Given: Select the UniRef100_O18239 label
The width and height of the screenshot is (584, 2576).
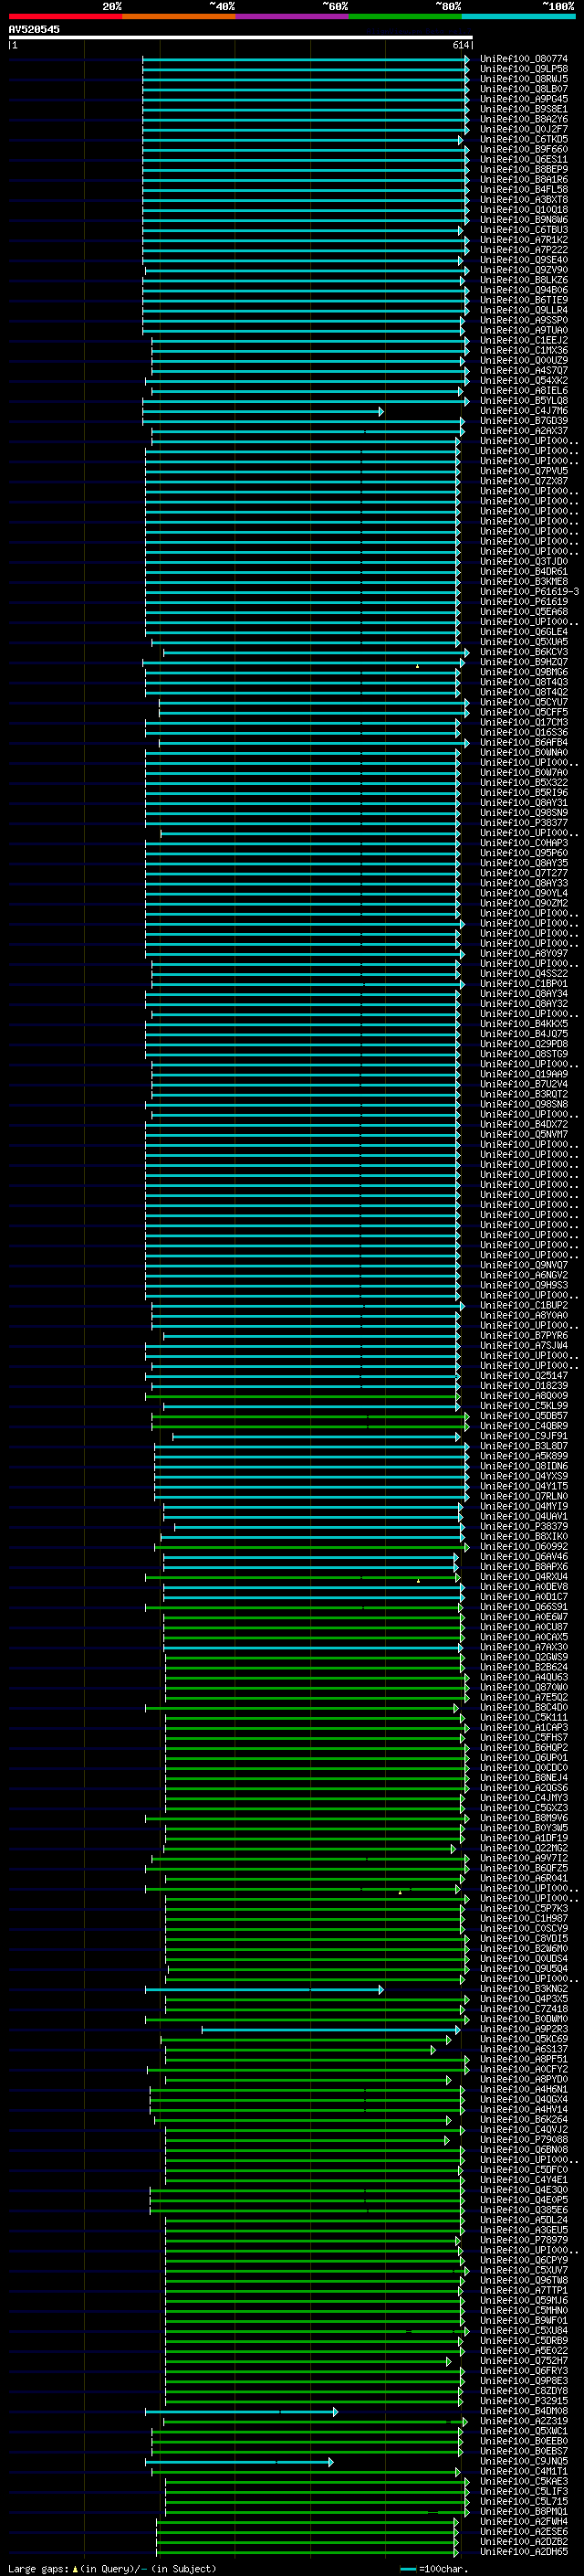Looking at the screenshot, I should coord(524,1386).
